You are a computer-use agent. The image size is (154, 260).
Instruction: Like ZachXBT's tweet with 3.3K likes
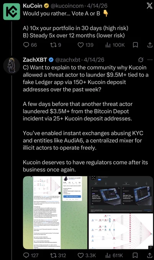click(x=87, y=255)
